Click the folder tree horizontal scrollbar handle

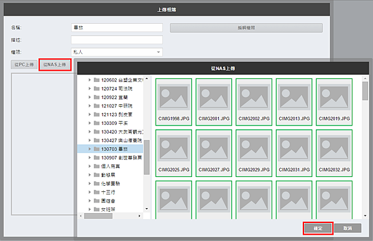[x=98, y=216]
